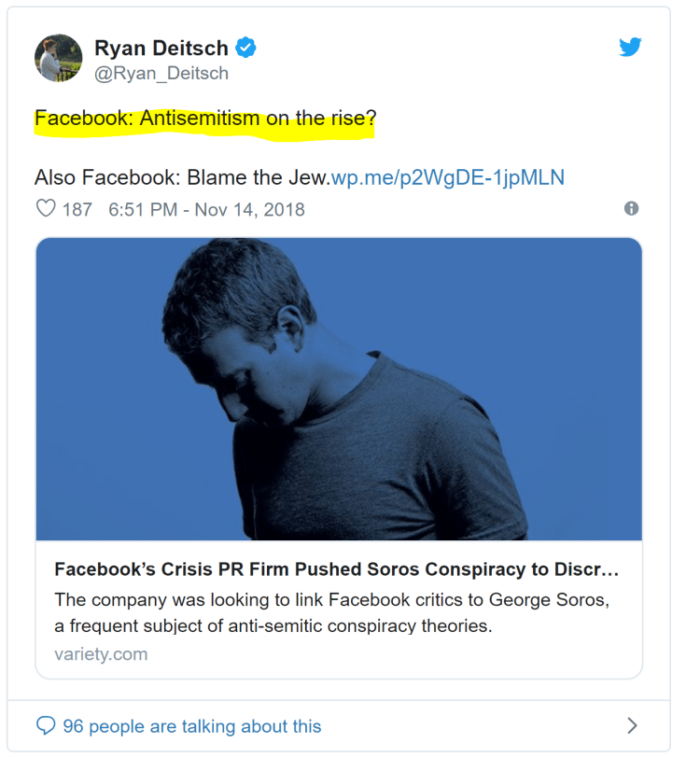Click the 6:51 PM - Nov 14, 2018 timestamp

click(x=206, y=209)
